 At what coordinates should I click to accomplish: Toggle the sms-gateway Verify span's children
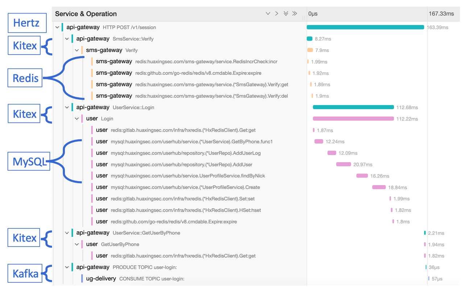(77, 50)
